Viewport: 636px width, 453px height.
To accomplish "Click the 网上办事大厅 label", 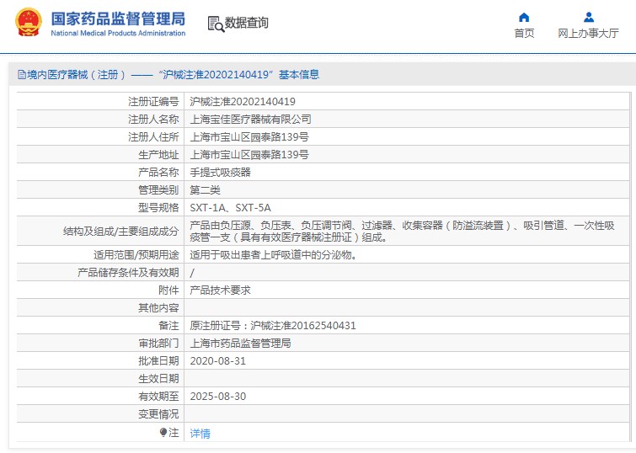I will click(588, 33).
